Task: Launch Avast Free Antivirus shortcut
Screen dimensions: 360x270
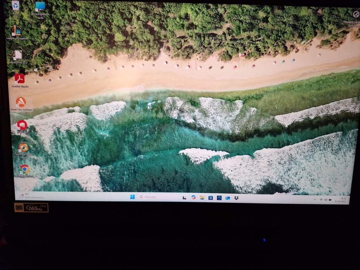Action: coord(21,104)
